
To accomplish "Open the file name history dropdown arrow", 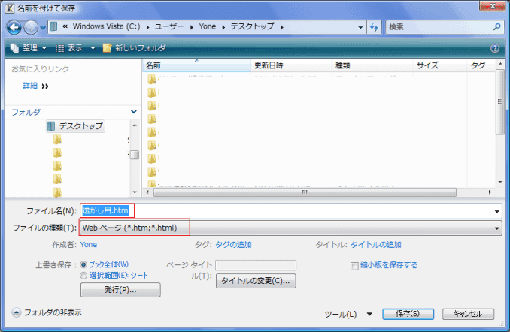I will [496, 212].
